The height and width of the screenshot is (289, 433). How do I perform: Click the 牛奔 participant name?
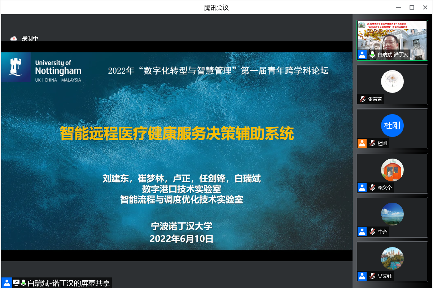click(382, 232)
